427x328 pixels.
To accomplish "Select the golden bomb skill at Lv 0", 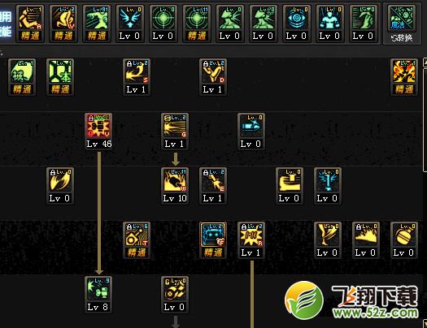I will click(x=403, y=240).
